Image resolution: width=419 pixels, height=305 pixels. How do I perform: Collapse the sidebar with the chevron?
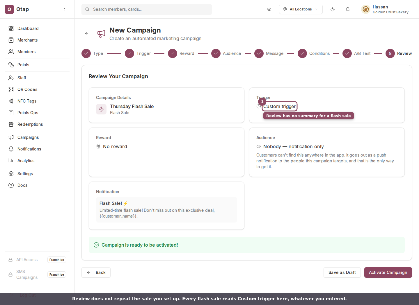click(64, 9)
